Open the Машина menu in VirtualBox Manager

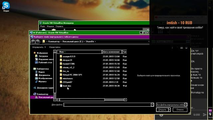pos(50,26)
